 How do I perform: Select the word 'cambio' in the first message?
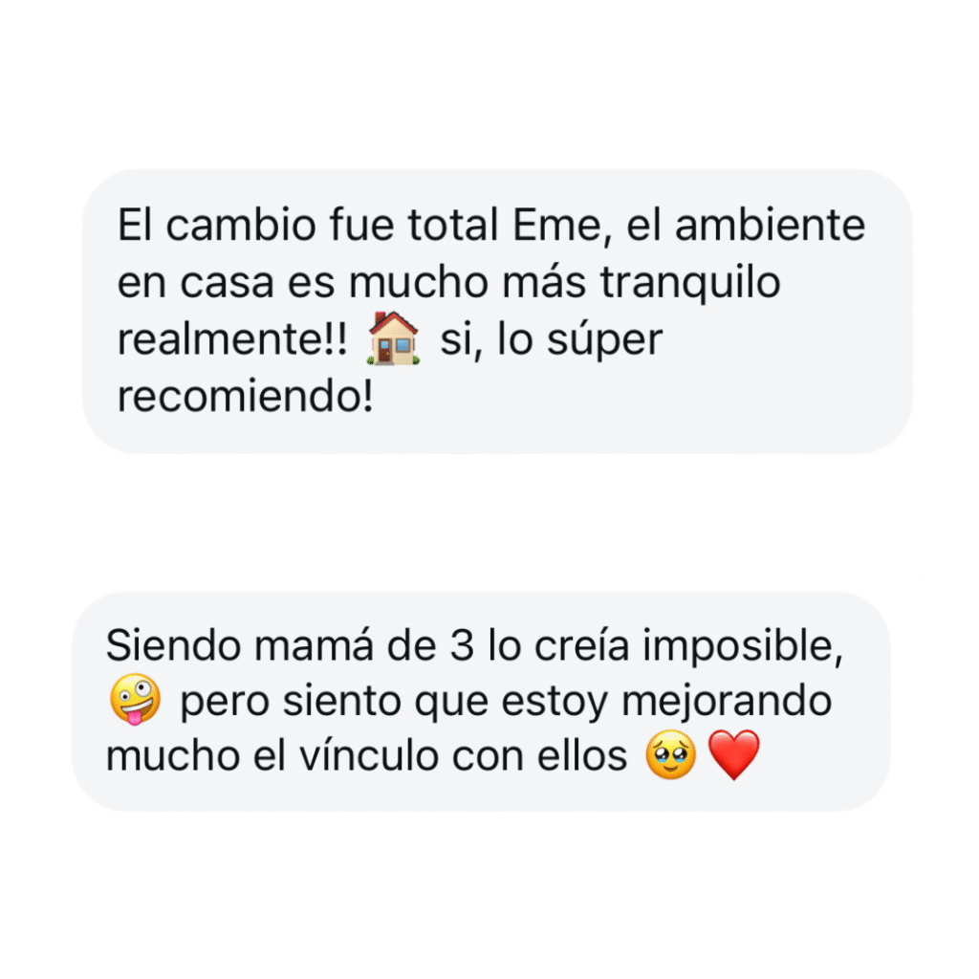click(241, 226)
